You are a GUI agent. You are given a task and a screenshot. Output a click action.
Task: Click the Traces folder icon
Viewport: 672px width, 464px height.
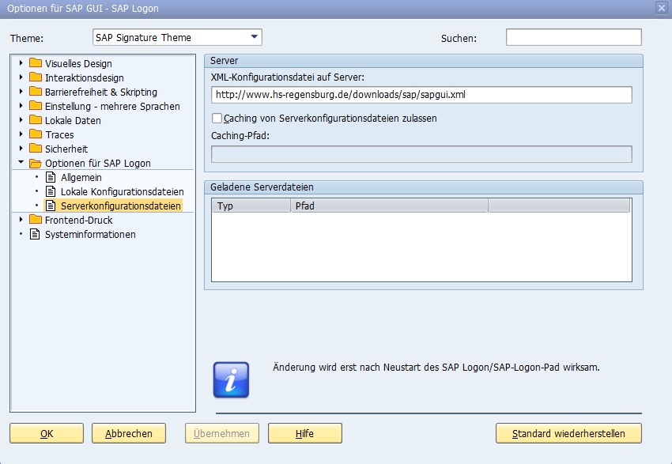pos(35,134)
